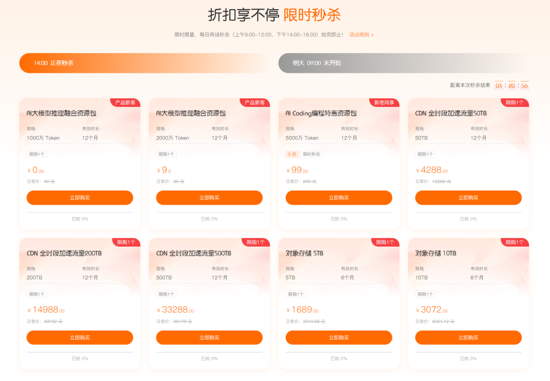This screenshot has width=550, height=381.
Task: Click the 折扣享不停 限时秒杀 heading
Action: (274, 15)
